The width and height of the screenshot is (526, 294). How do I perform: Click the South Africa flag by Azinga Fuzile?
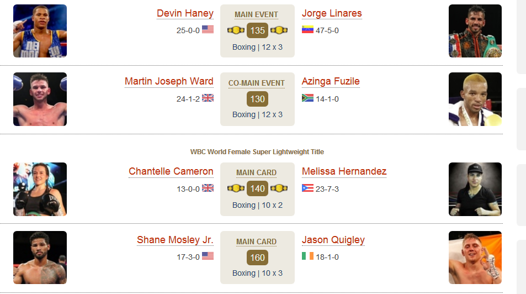click(307, 98)
